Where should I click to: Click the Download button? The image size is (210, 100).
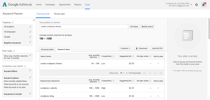141,48
